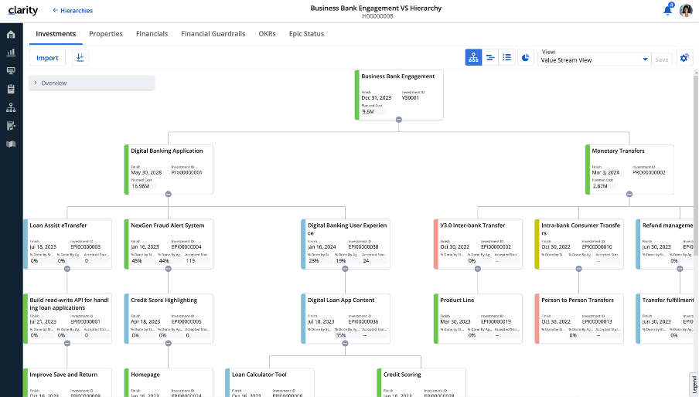Screen dimensions: 699x397
Task: Select the Financials tab
Action: [152, 34]
